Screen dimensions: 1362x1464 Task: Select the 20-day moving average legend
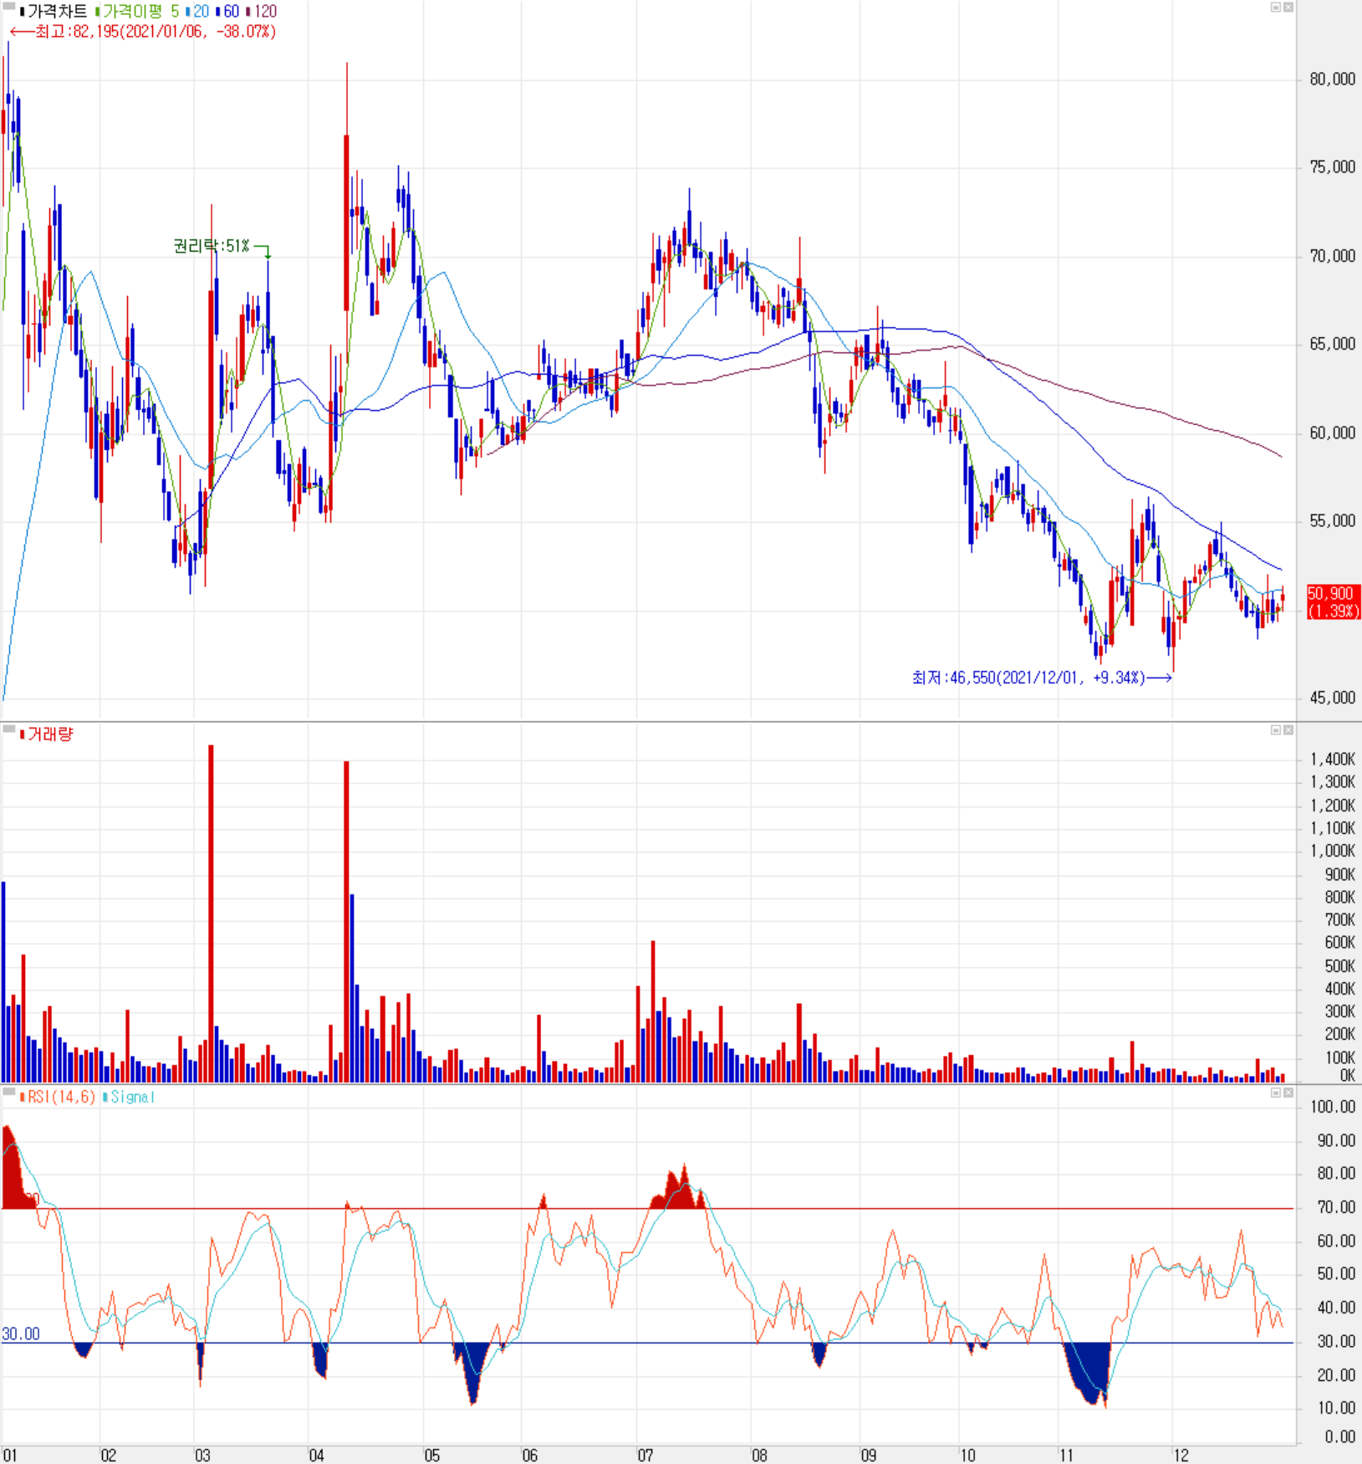(197, 12)
